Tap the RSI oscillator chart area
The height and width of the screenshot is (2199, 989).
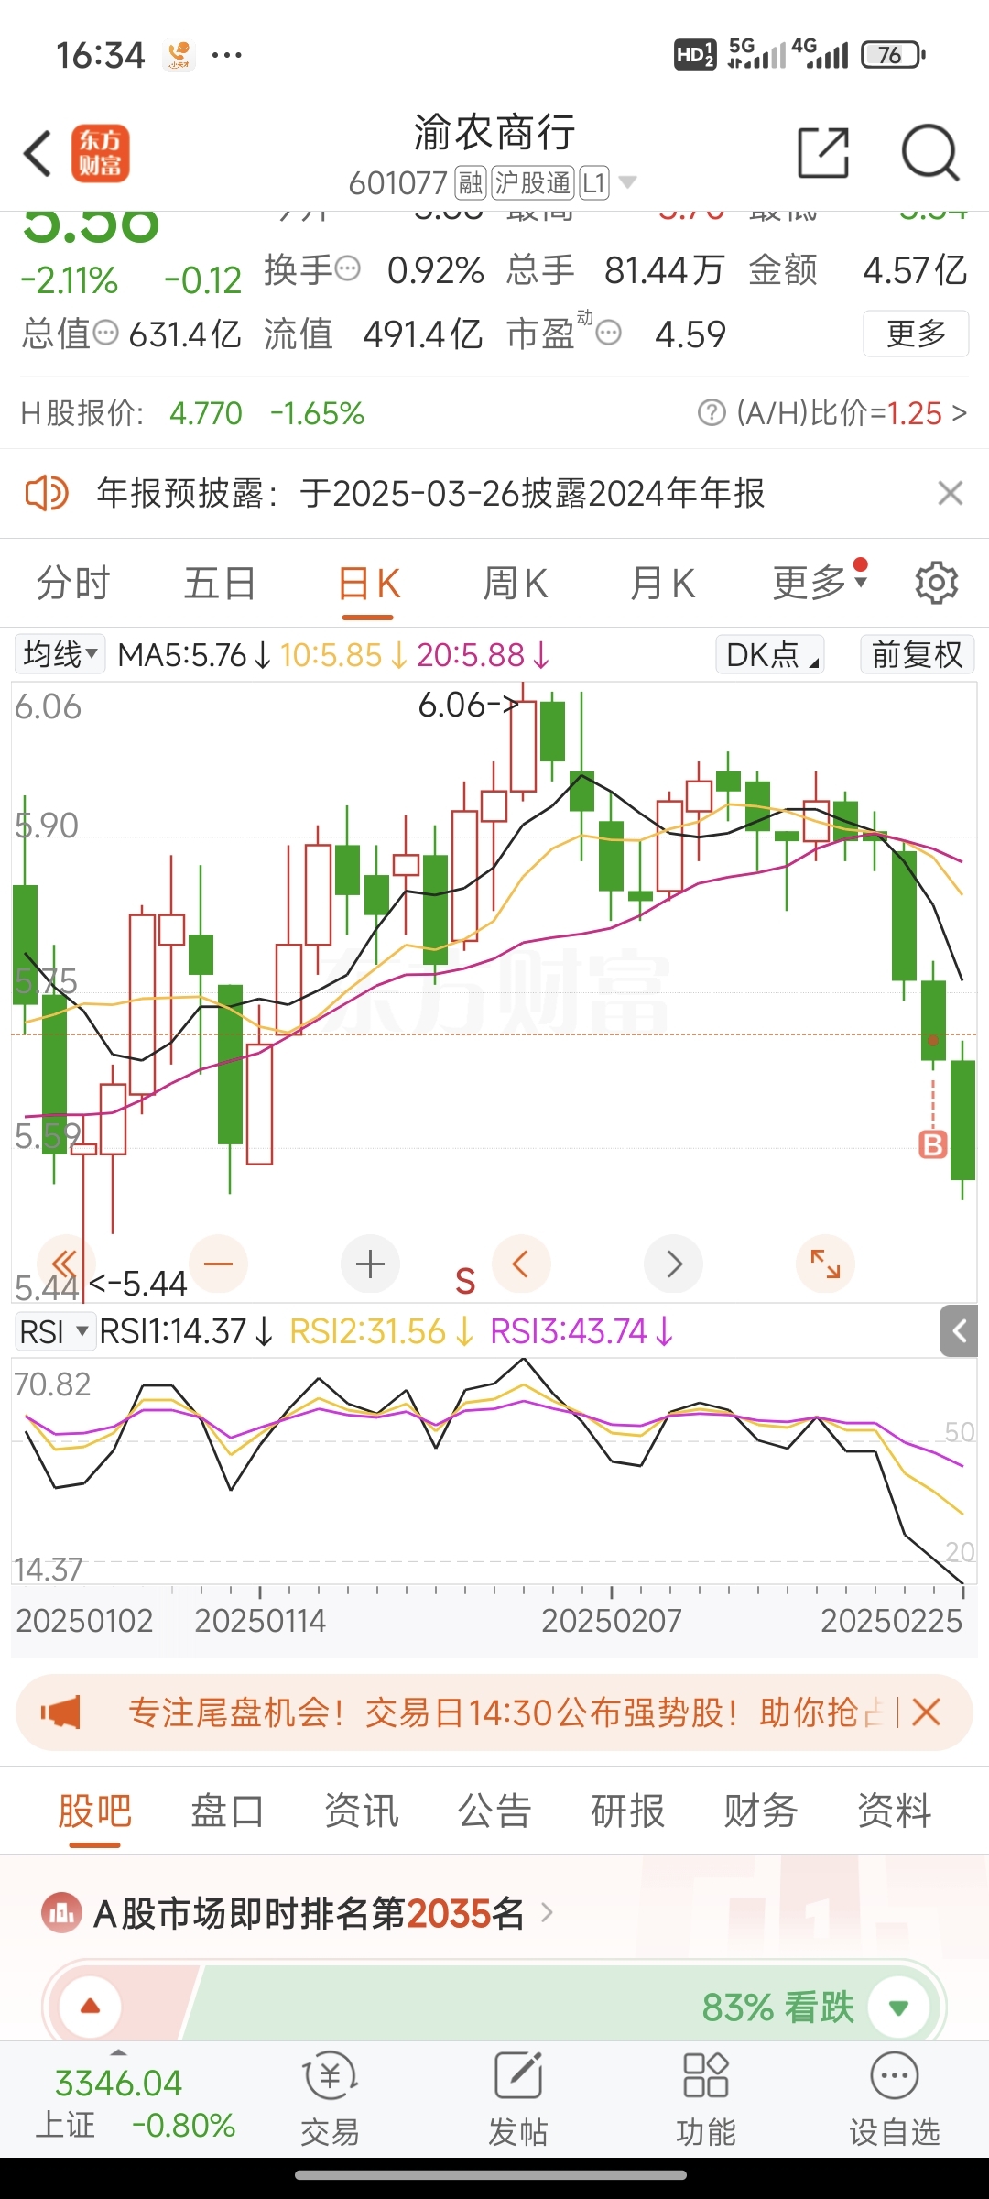pyautogui.click(x=494, y=1471)
